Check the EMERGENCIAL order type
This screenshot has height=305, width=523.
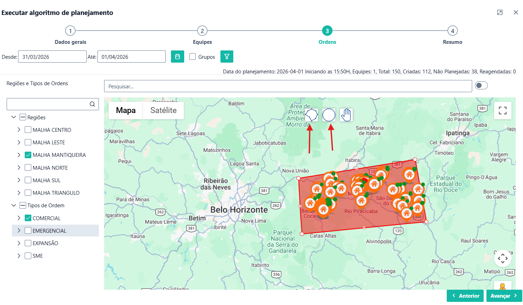tap(28, 231)
